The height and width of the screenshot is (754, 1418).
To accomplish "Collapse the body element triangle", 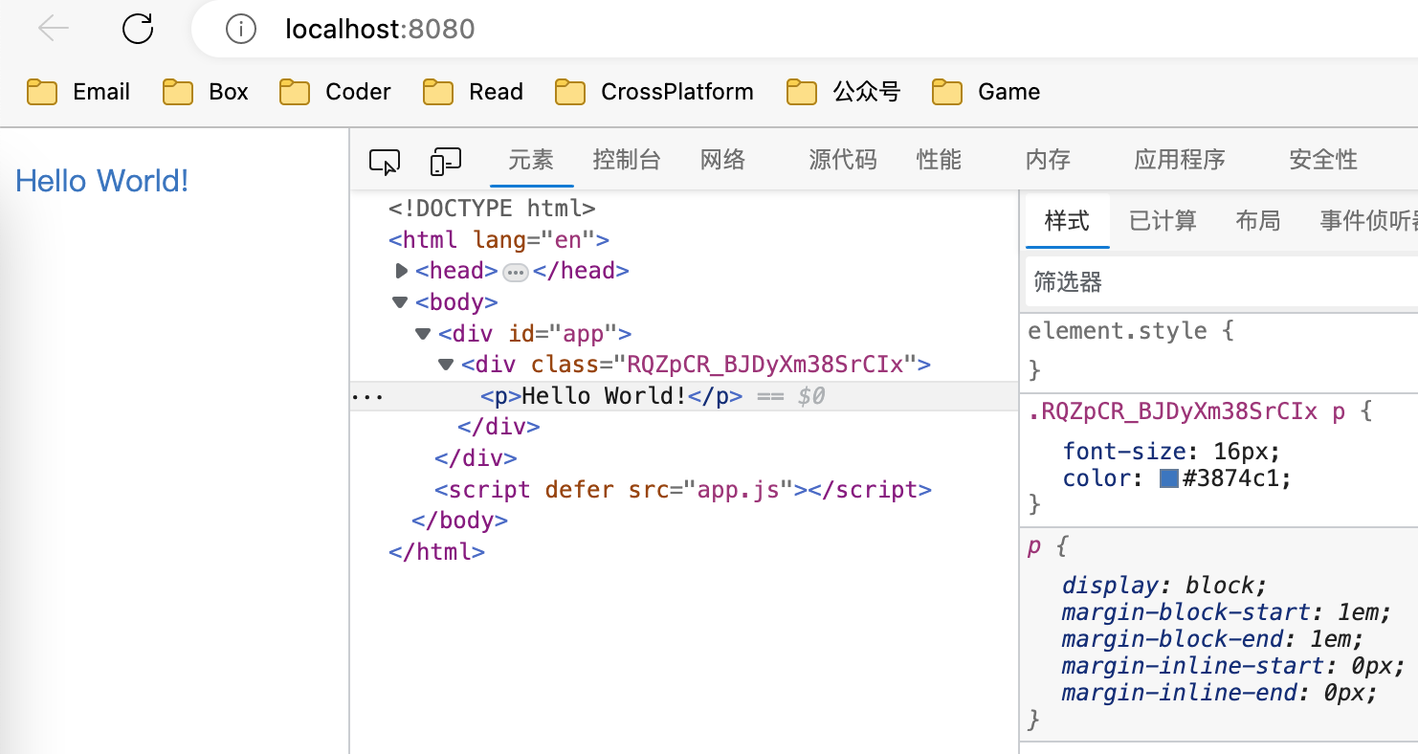I will point(400,302).
